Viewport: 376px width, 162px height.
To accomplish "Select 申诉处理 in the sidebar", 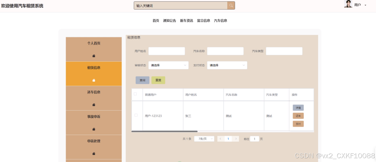I will (x=94, y=147).
